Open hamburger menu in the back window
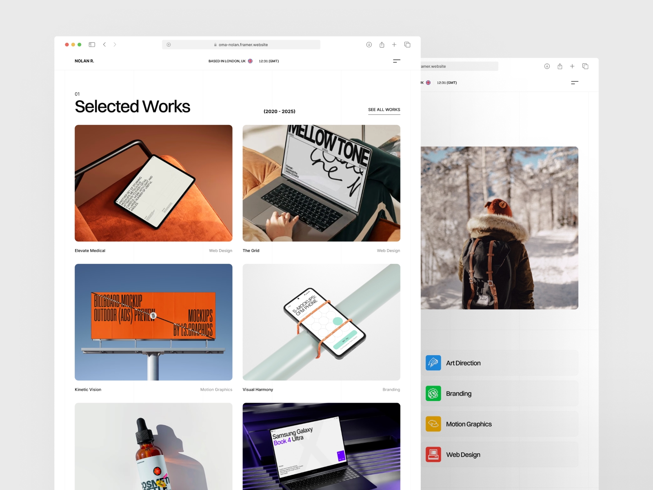 click(x=575, y=82)
